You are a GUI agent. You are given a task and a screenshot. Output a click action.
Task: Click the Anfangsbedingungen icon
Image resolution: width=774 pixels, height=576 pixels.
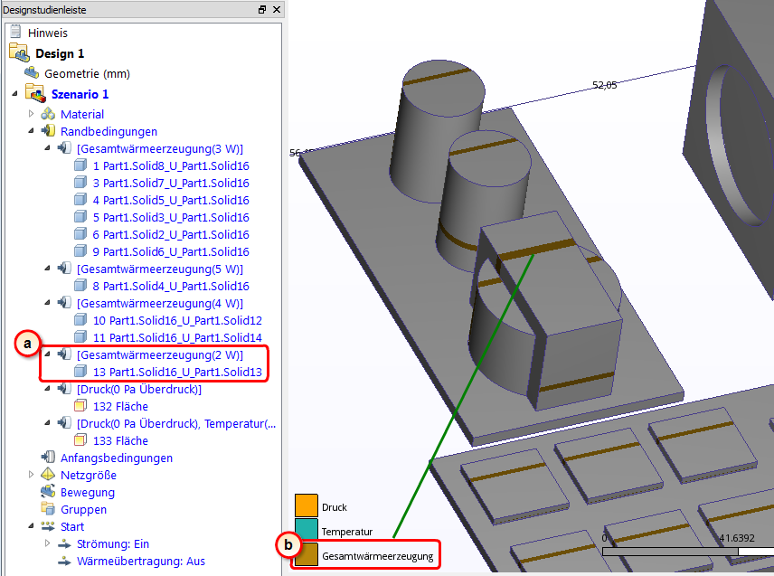coord(48,458)
